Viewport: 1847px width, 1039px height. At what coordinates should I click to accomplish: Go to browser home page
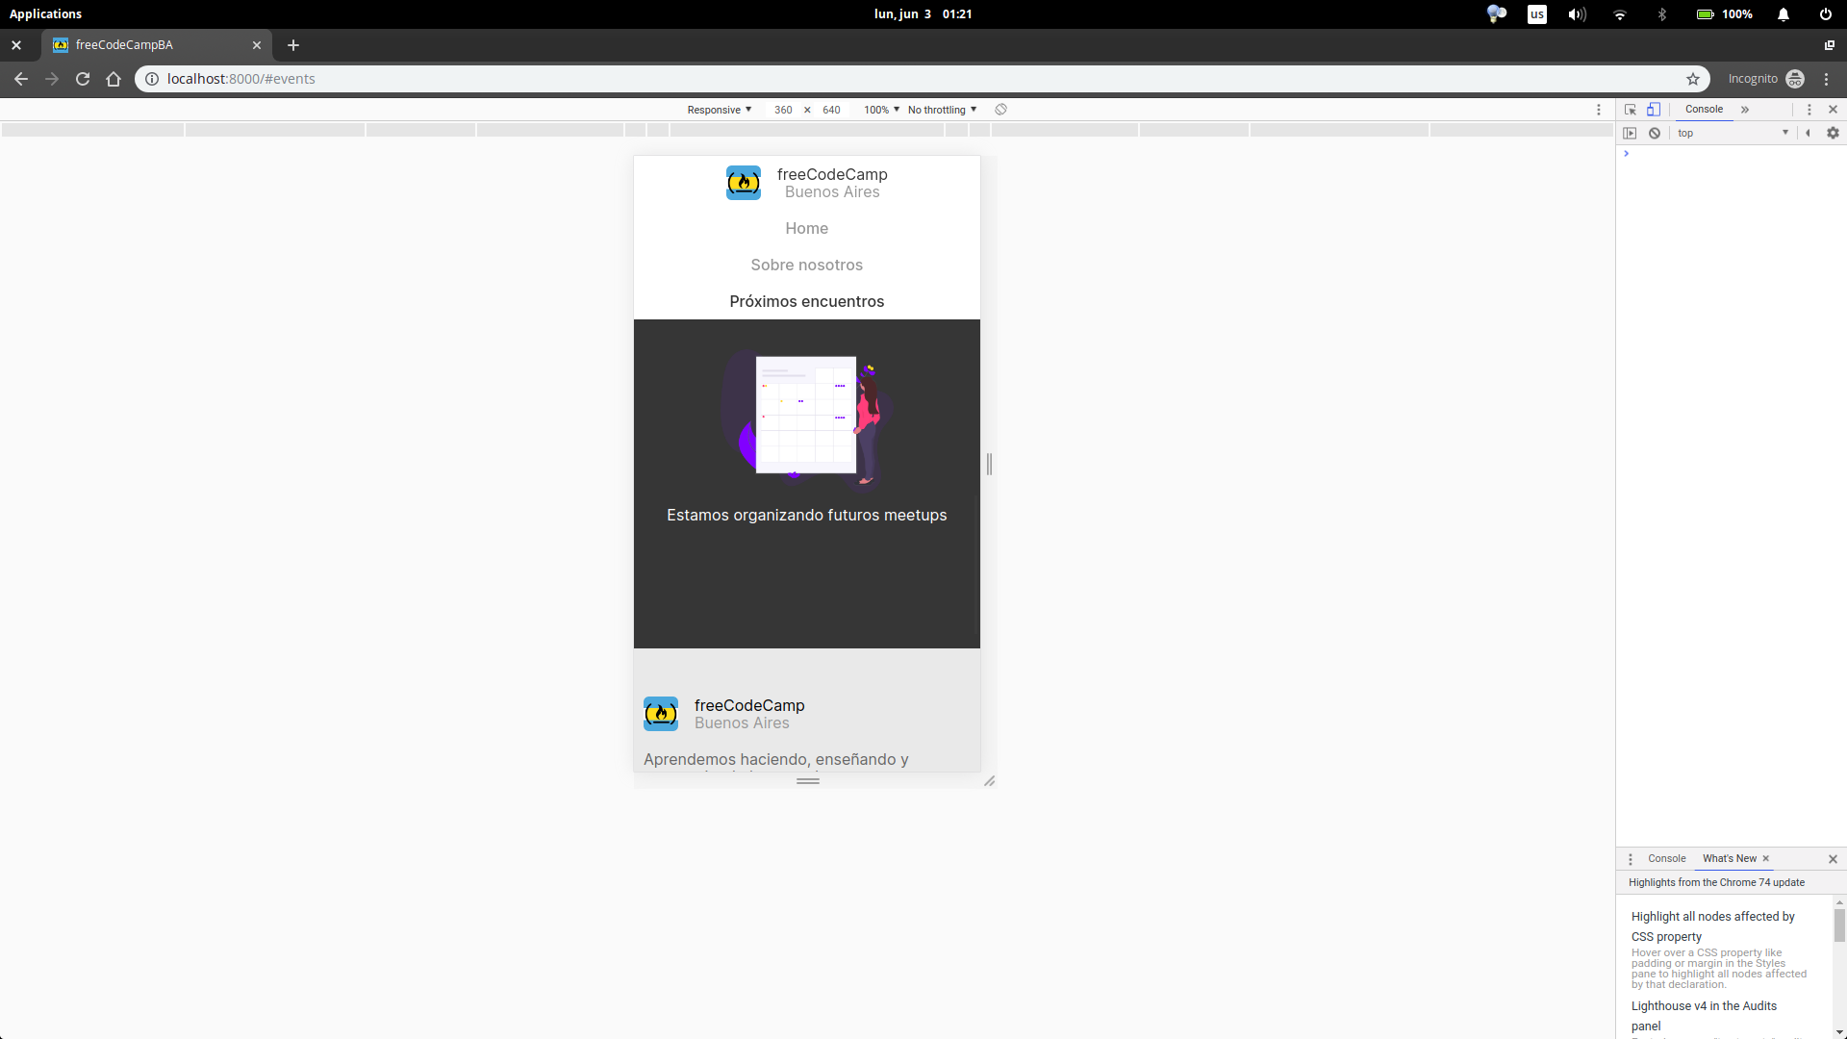(114, 79)
